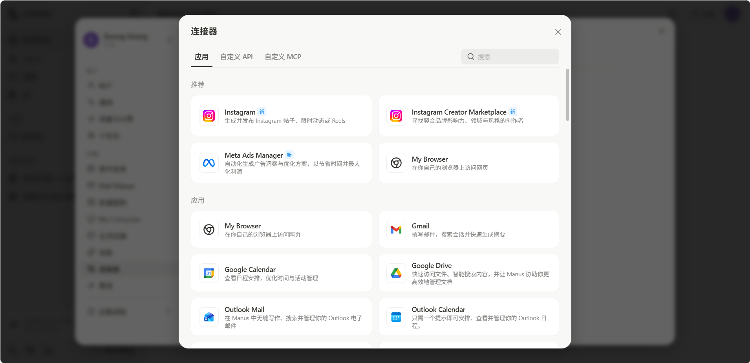750x363 pixels.
Task: Select the Meta Ads Manager title
Action: 254,155
